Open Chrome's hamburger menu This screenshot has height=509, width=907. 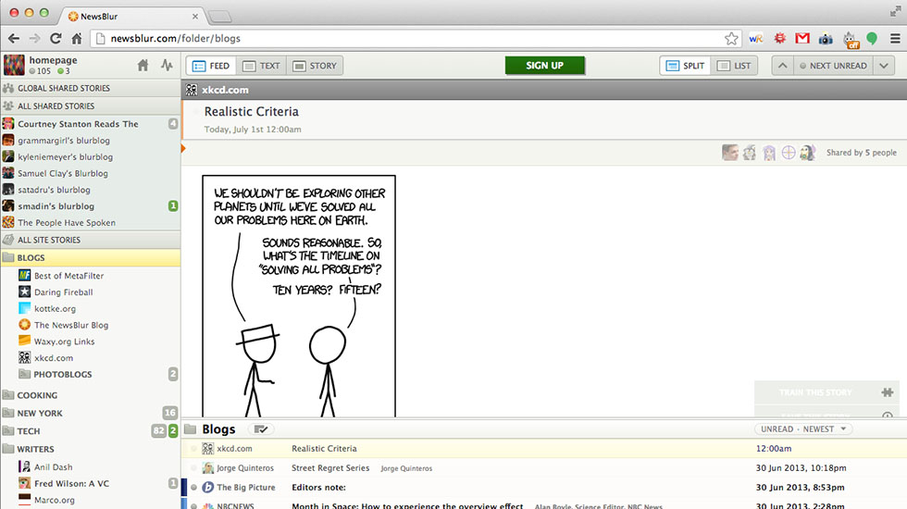tap(894, 39)
